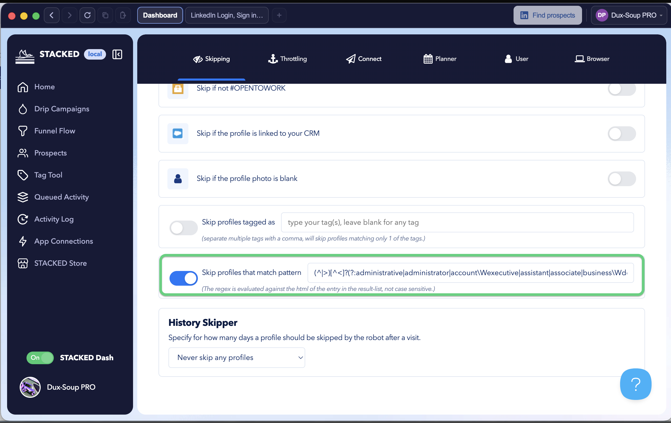Expand the Dux-Soup PRO account menu
Screen dimensions: 671x423
pos(629,15)
